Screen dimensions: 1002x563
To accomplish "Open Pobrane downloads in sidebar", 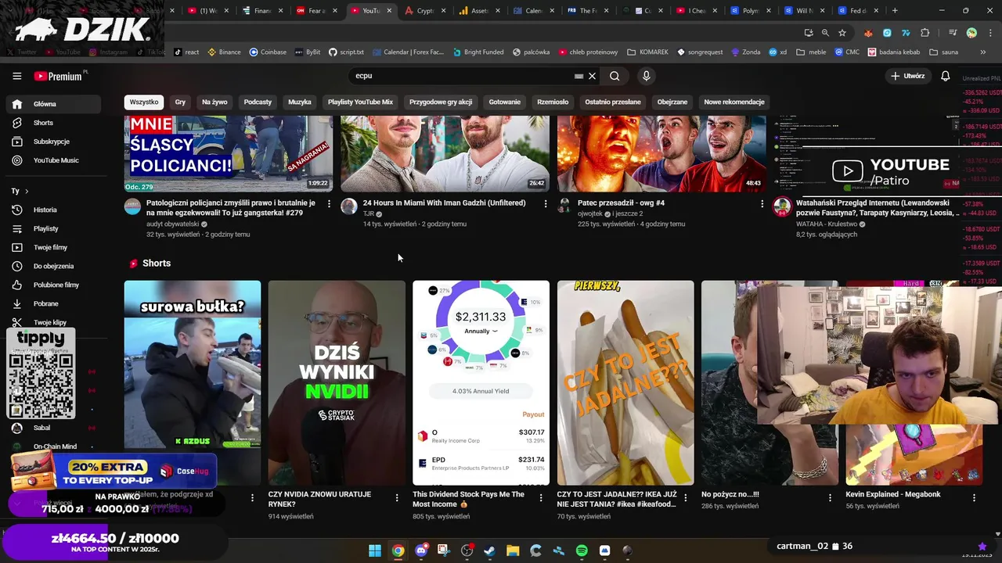I will pyautogui.click(x=52, y=303).
